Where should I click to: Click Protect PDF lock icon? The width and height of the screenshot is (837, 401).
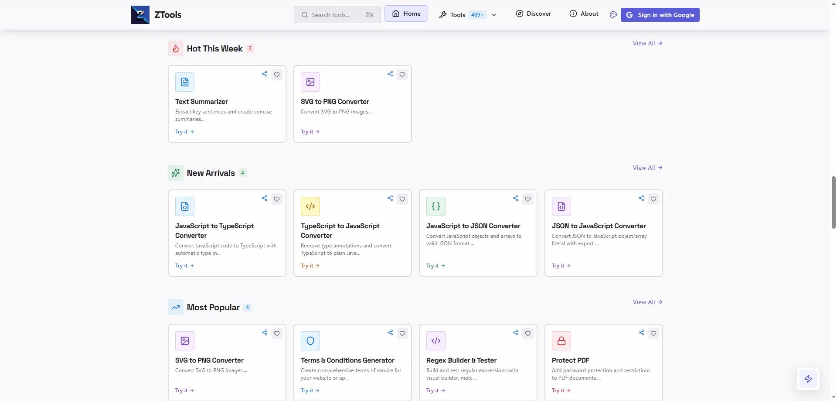coord(561,341)
